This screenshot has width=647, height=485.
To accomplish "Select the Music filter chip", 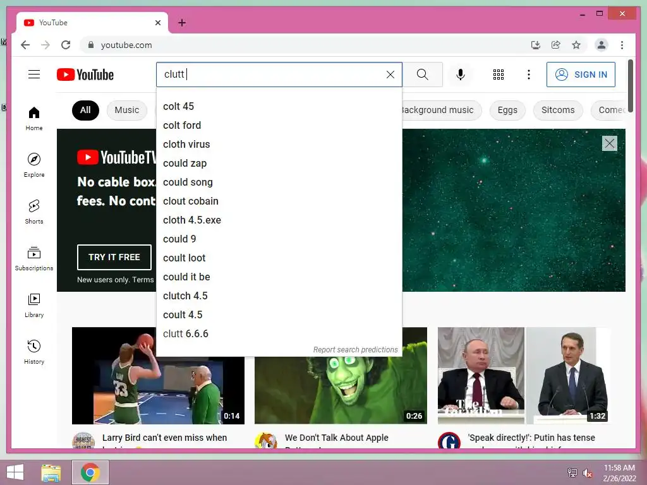I will pyautogui.click(x=126, y=110).
